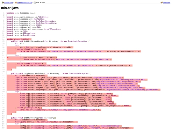Viewport: 172px width, 129px height.
Task: Click the copyDocAsCodeFiles method declaration
Action: coord(51,74)
